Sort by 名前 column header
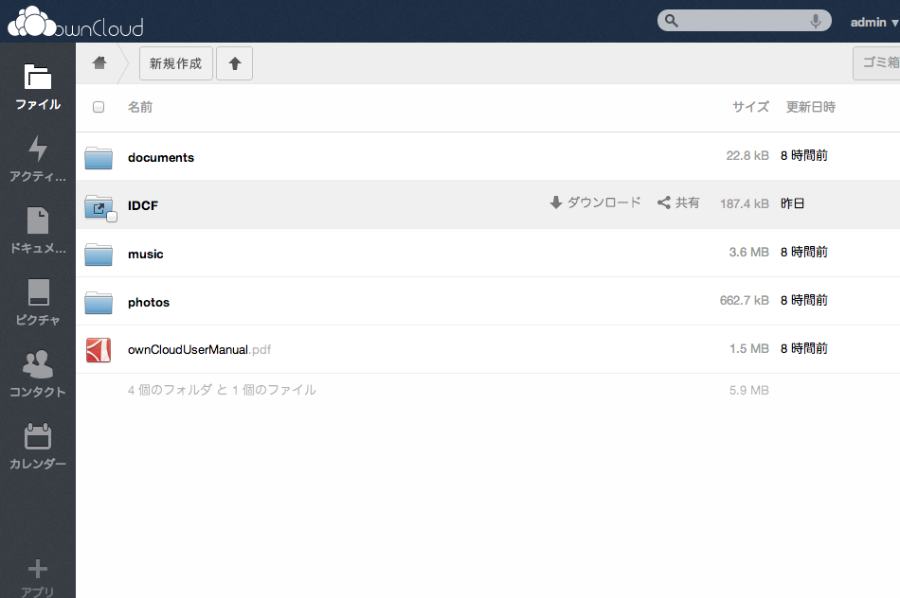The height and width of the screenshot is (598, 900). tap(140, 107)
